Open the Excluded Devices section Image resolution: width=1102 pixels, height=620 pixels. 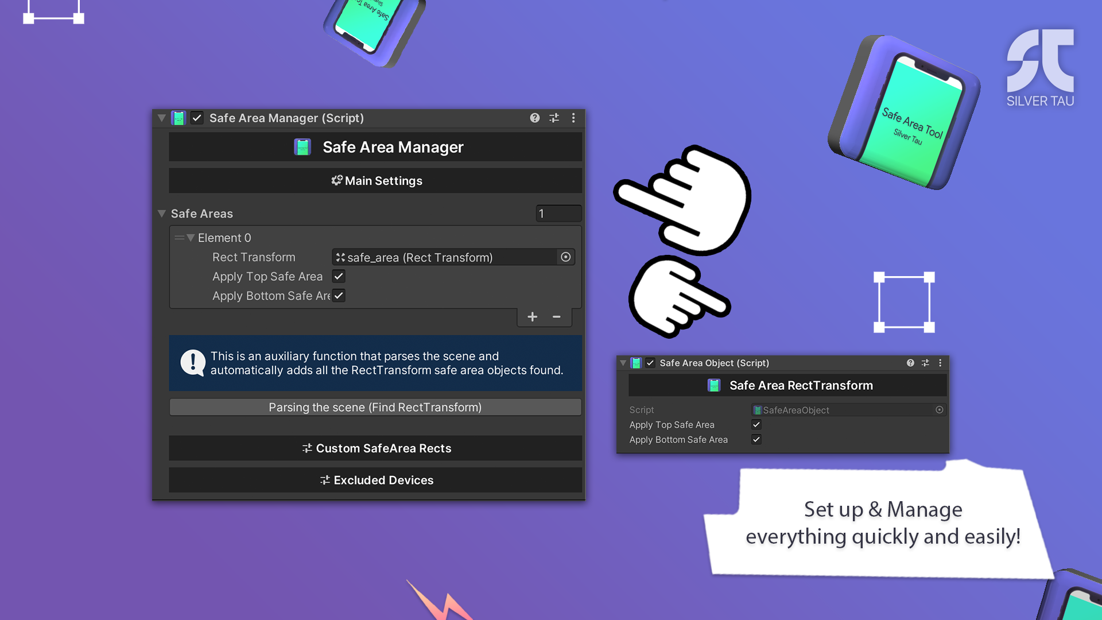tap(375, 480)
